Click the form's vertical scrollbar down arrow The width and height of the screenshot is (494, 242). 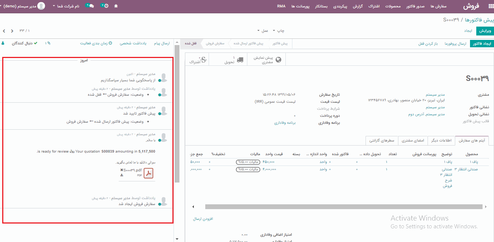tap(176, 239)
